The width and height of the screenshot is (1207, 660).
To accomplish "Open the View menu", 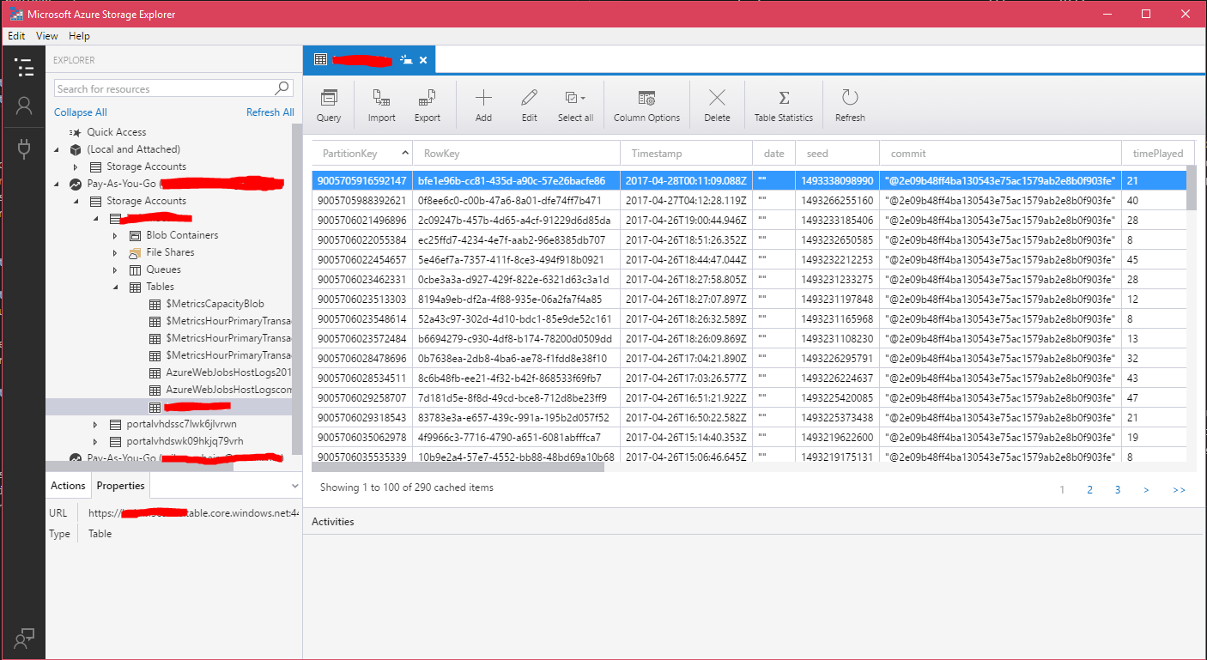I will [x=47, y=36].
